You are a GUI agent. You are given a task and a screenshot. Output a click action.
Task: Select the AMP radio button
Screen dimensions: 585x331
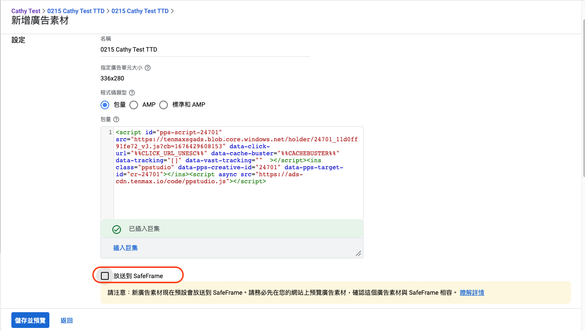coord(134,105)
